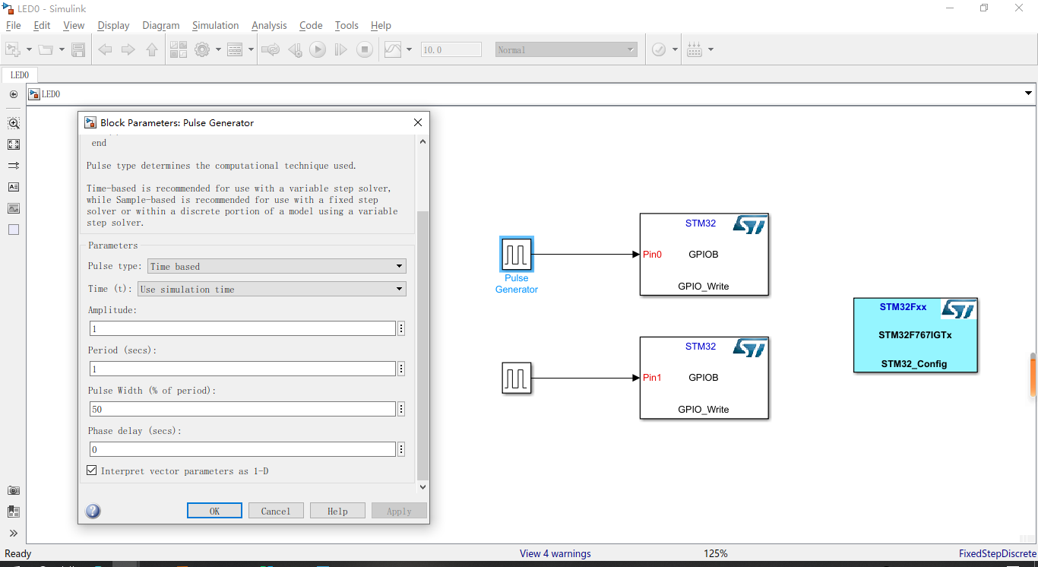
Task: Click the Pulse Width input field
Action: (242, 409)
